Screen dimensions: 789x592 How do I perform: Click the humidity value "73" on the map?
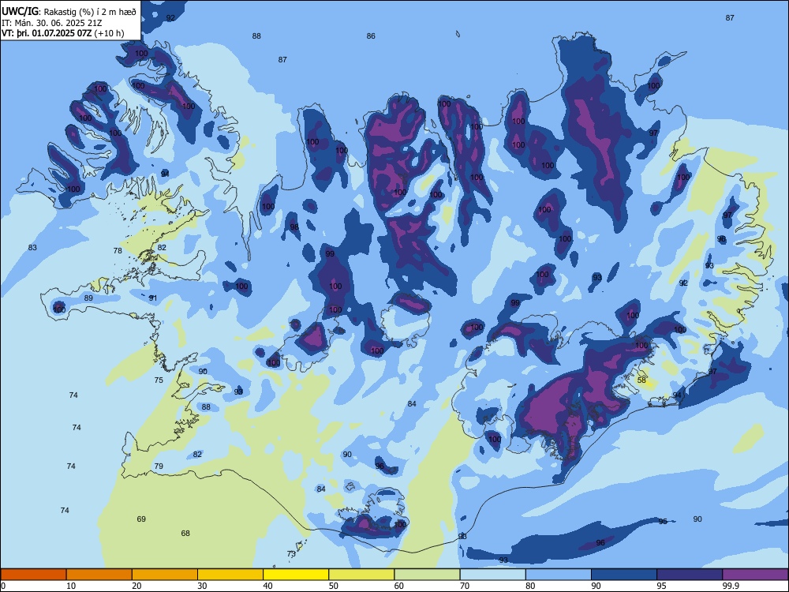pos(291,554)
